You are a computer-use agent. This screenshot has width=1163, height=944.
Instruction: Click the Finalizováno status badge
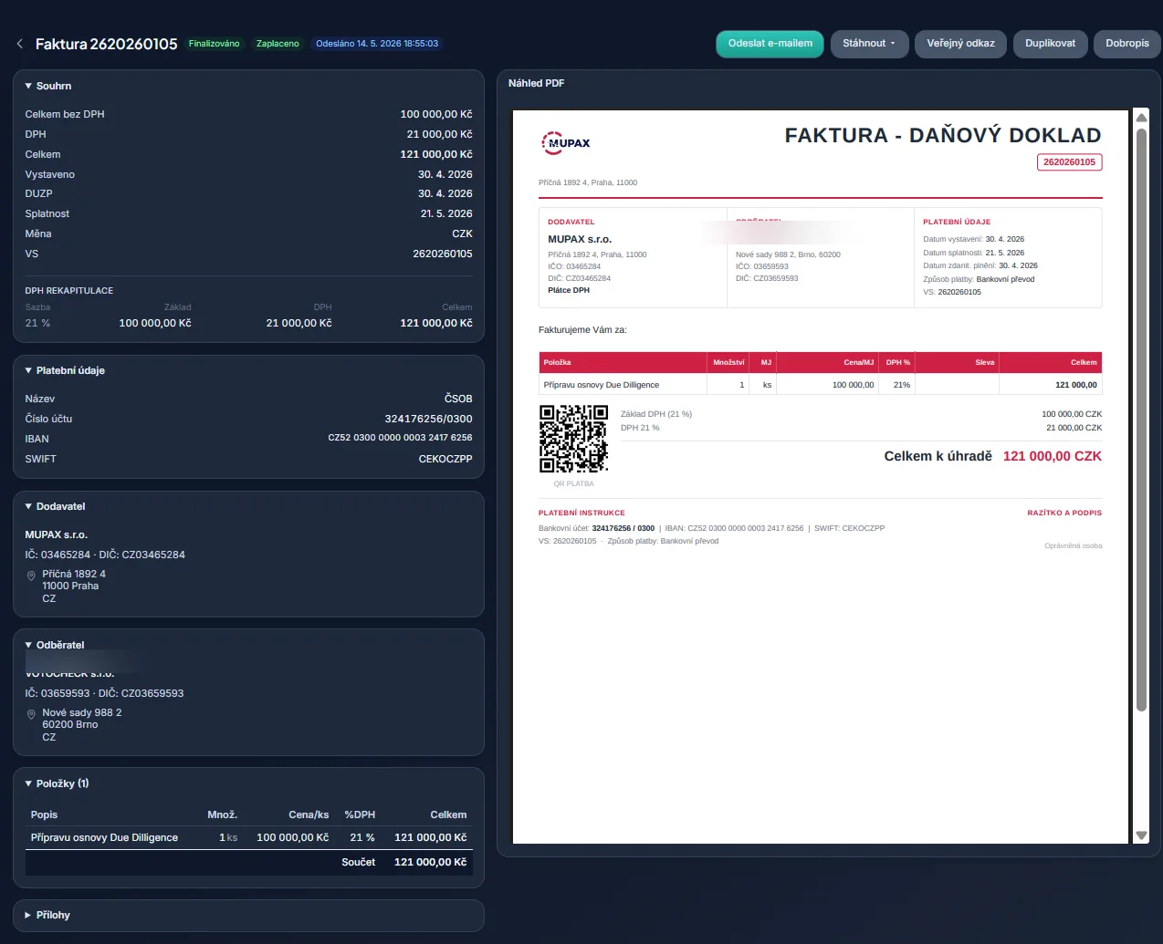[215, 44]
